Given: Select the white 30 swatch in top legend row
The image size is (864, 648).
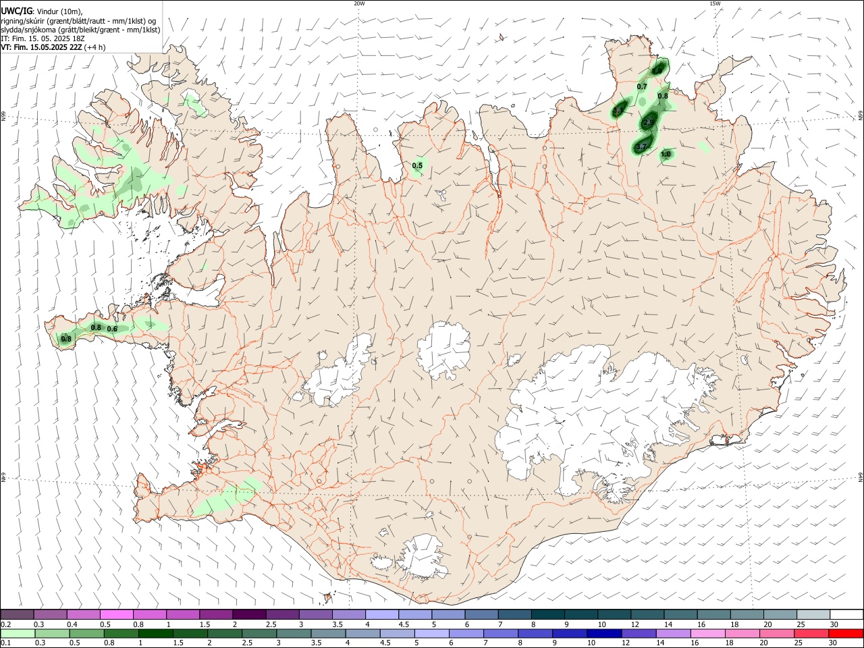Looking at the screenshot, I should click(845, 615).
